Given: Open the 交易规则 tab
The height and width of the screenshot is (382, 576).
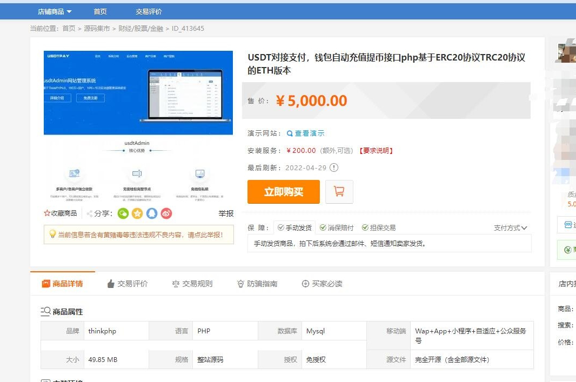Looking at the screenshot, I should 192,284.
